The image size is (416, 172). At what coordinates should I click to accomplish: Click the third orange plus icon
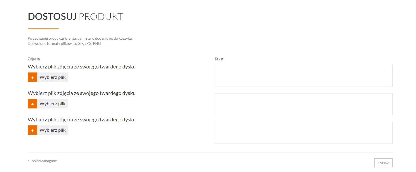click(x=32, y=130)
